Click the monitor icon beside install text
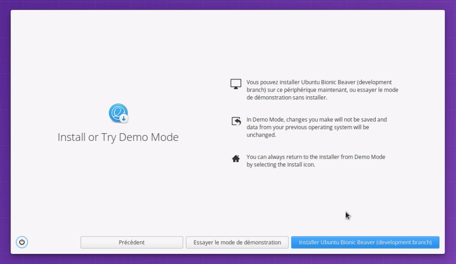The image size is (456, 264). point(236,84)
